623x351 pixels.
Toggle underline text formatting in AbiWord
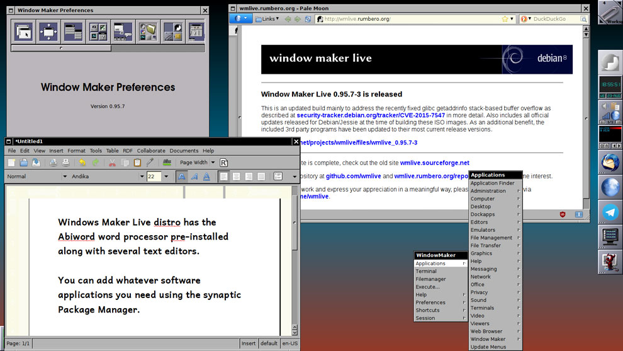point(206,176)
